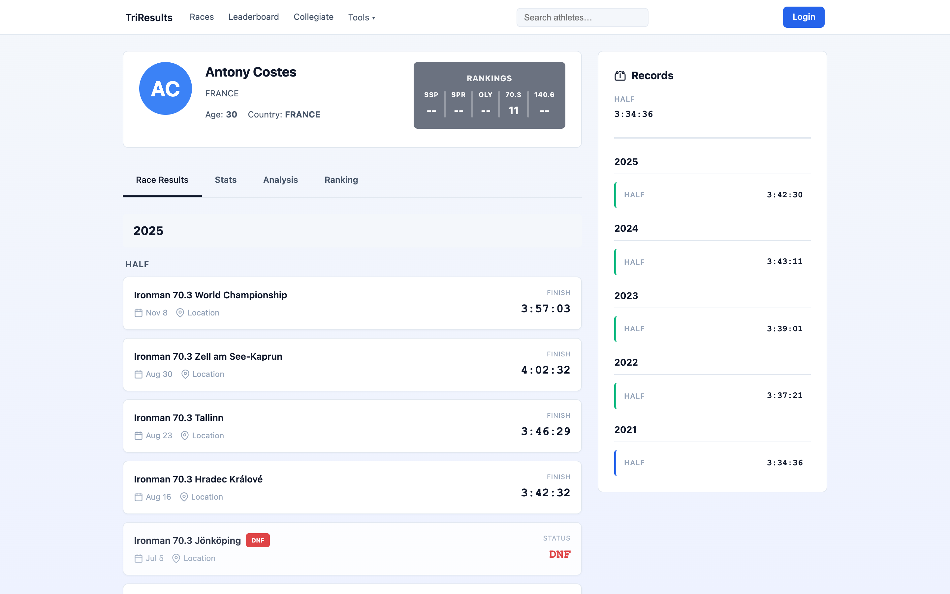Click the Records panel best HALF time

pyautogui.click(x=634, y=114)
